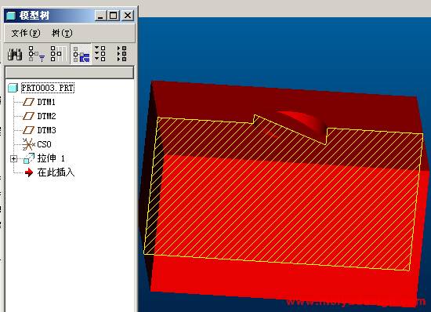431x312 pixels.
Task: Select the DTM3 datum plane
Action: coord(46,130)
